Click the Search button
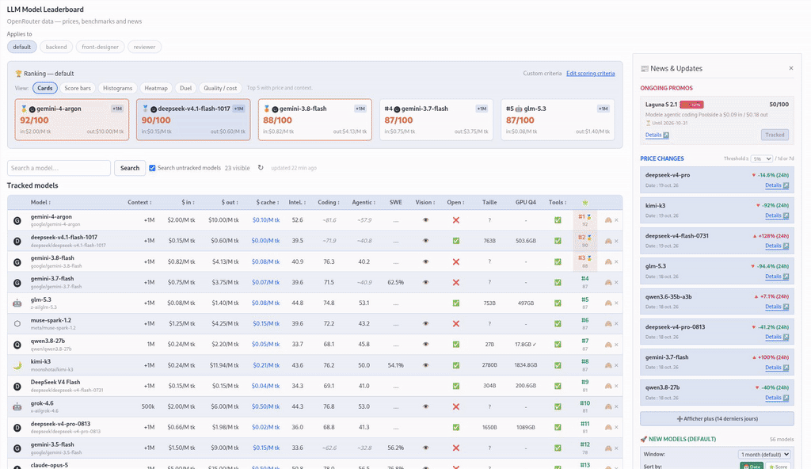This screenshot has height=469, width=811. pyautogui.click(x=130, y=168)
